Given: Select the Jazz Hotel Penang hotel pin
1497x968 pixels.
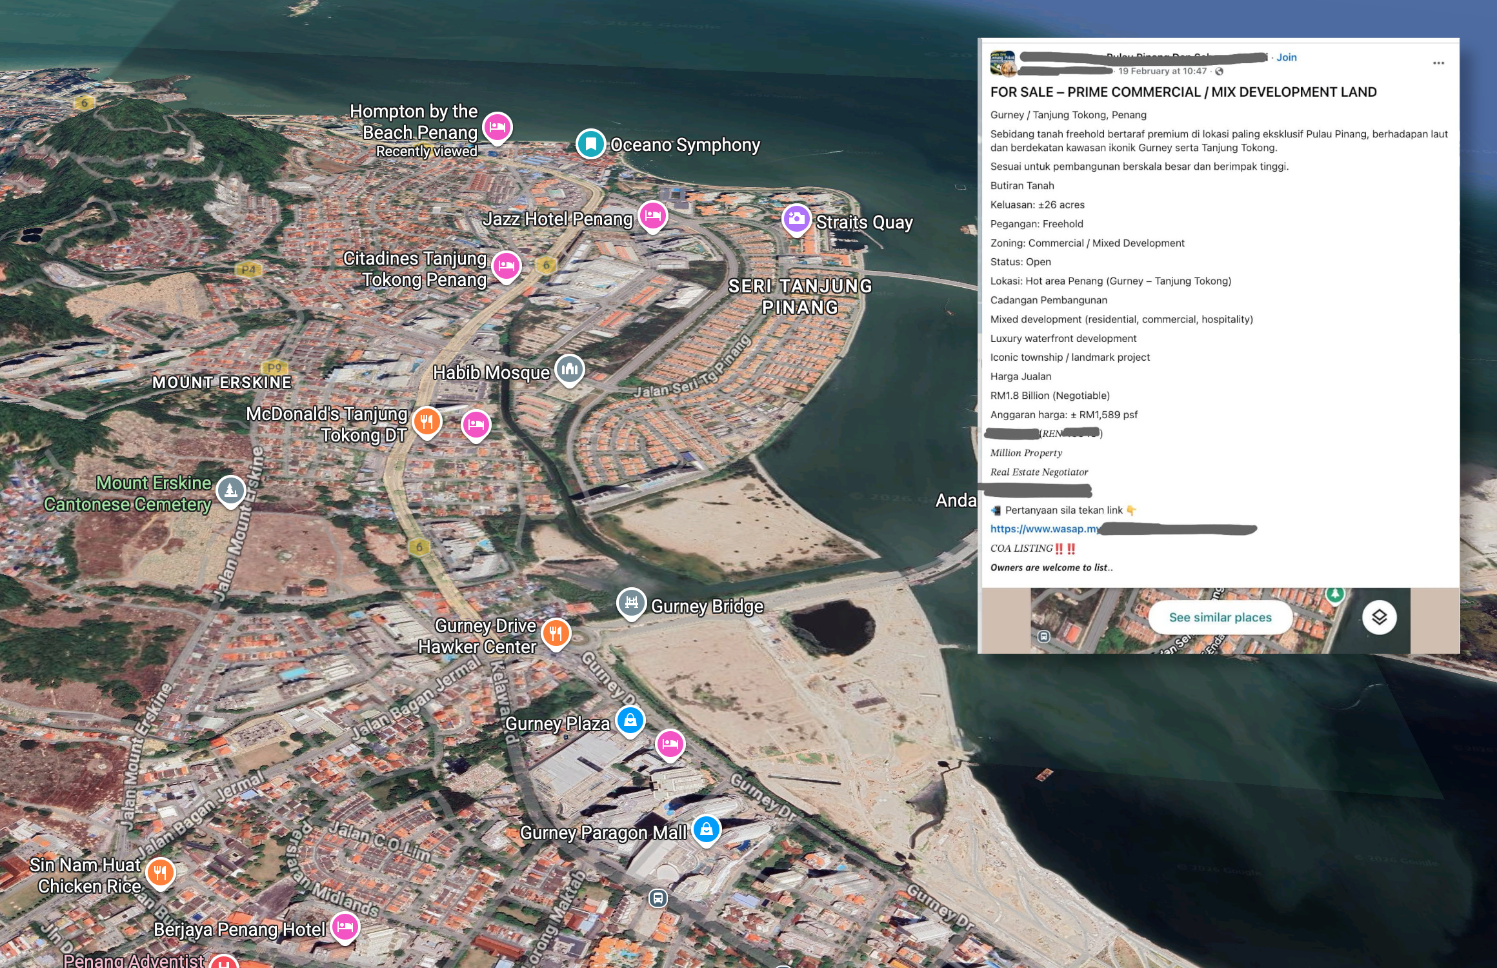Looking at the screenshot, I should [x=653, y=215].
